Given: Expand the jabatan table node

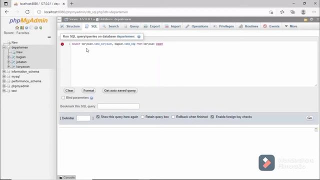Looking at the screenshot, I should coord(9,62).
